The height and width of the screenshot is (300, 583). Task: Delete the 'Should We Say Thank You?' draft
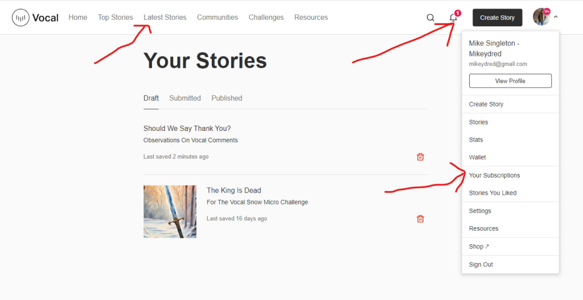click(x=420, y=157)
